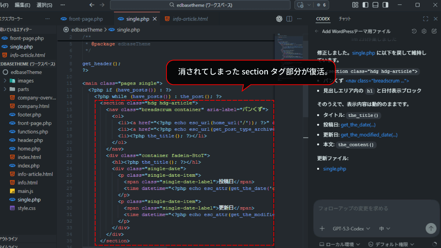Image resolution: width=441 pixels, height=248 pixels.
Task: Click the get_the_modified_date link
Action: pos(369,135)
